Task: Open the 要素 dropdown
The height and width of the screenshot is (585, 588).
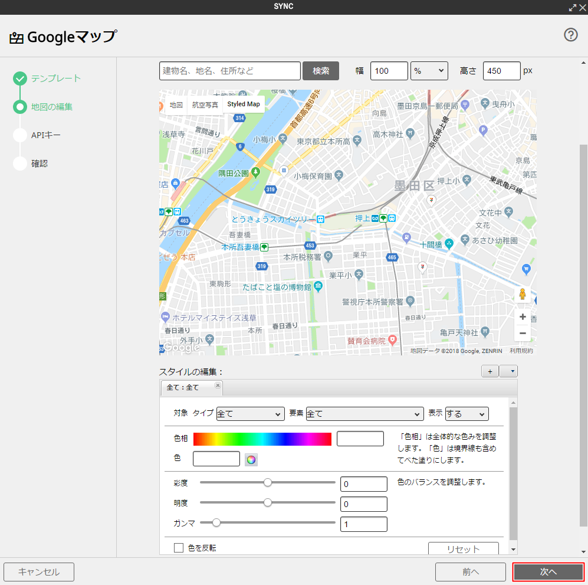Action: (365, 414)
